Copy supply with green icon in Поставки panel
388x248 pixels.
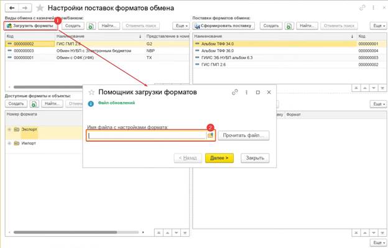click(x=289, y=25)
